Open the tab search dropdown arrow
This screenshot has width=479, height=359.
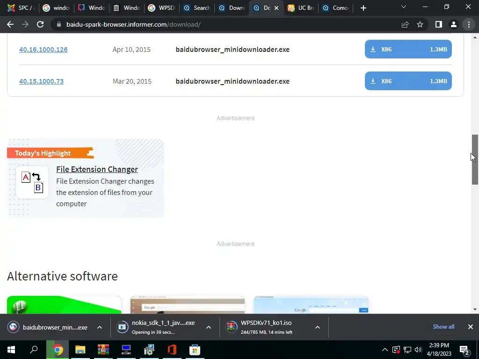[404, 7]
